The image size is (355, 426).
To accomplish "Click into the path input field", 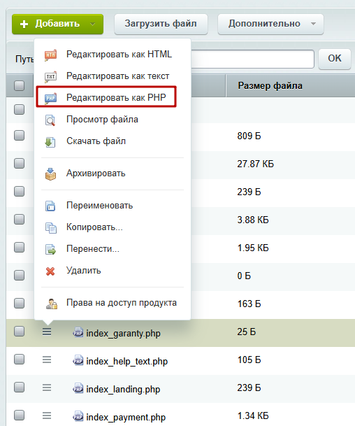I will [252, 59].
